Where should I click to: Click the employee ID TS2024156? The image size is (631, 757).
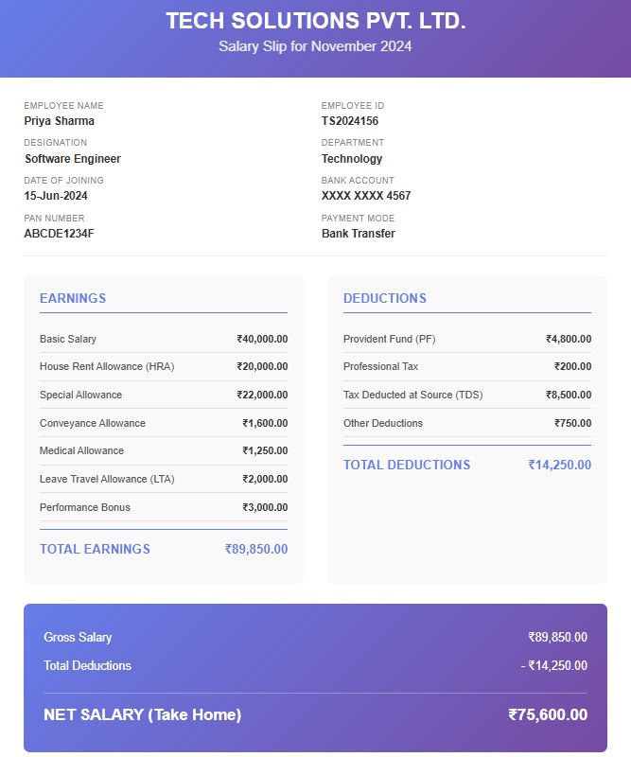click(349, 121)
